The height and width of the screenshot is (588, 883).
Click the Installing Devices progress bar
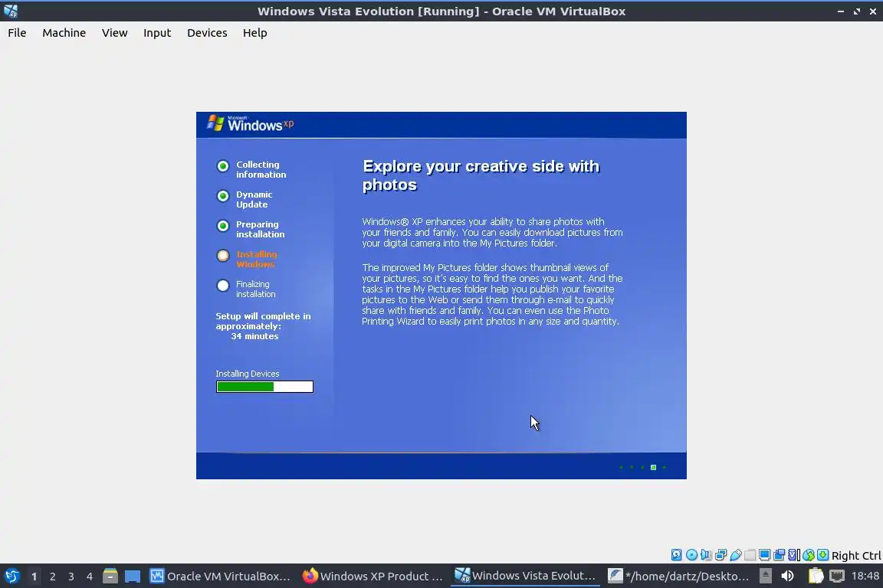click(264, 387)
